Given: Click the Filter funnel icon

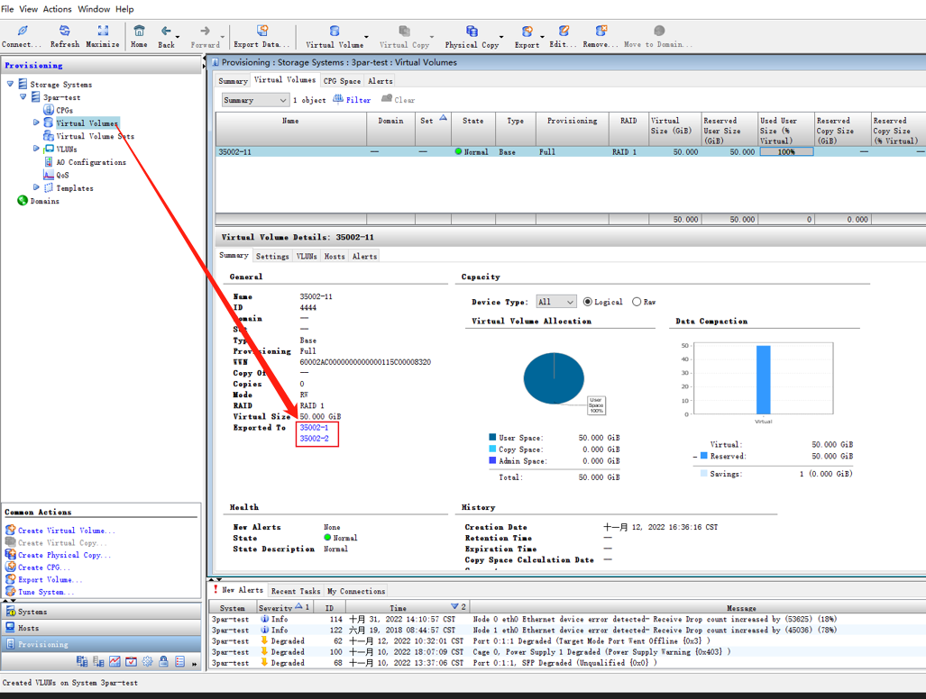Looking at the screenshot, I should click(338, 99).
